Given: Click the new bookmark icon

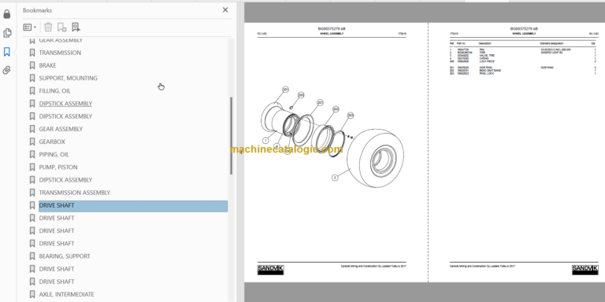Looking at the screenshot, I should coord(61,27).
